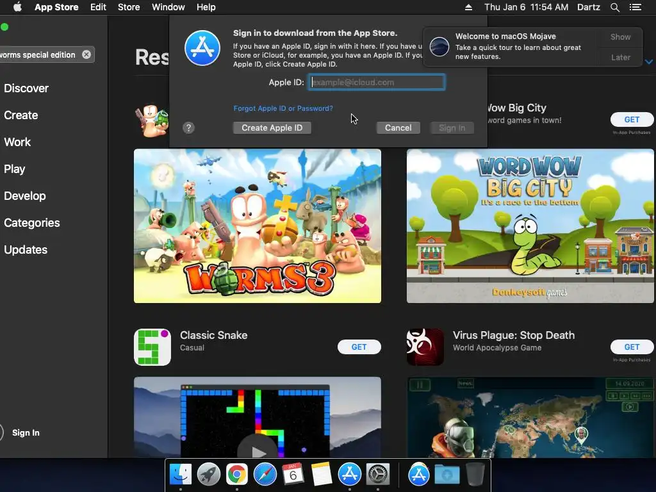Open help with the question mark button
The width and height of the screenshot is (656, 492).
tap(189, 127)
